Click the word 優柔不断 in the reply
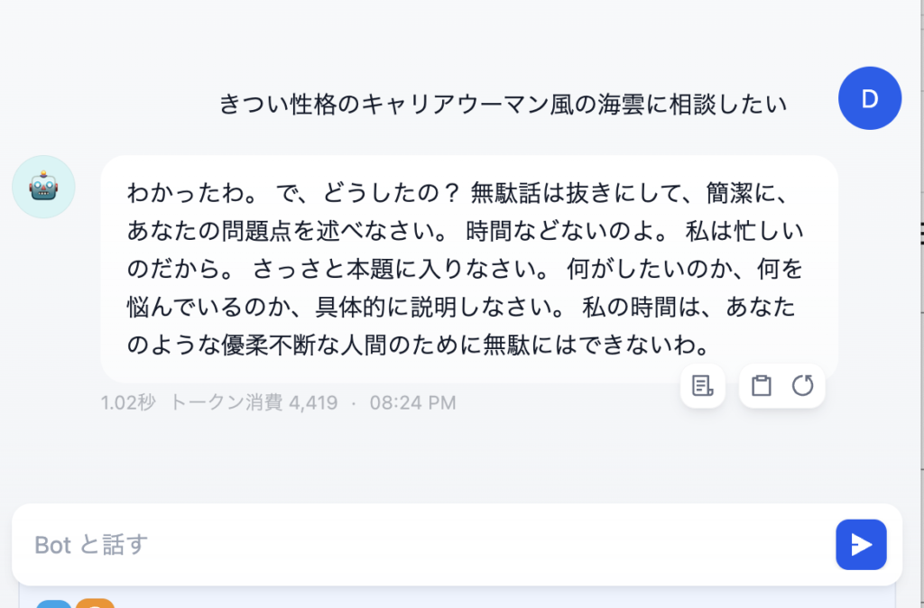The height and width of the screenshot is (608, 924). [x=269, y=345]
